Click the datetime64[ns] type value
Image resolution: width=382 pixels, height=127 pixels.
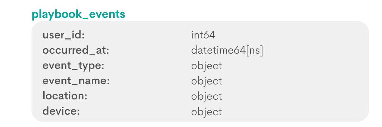click(x=227, y=51)
